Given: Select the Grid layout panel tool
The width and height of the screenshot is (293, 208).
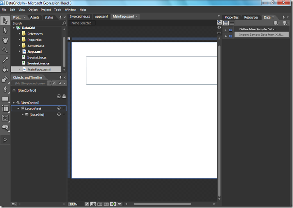Looking at the screenshot, I should pos(5,109).
